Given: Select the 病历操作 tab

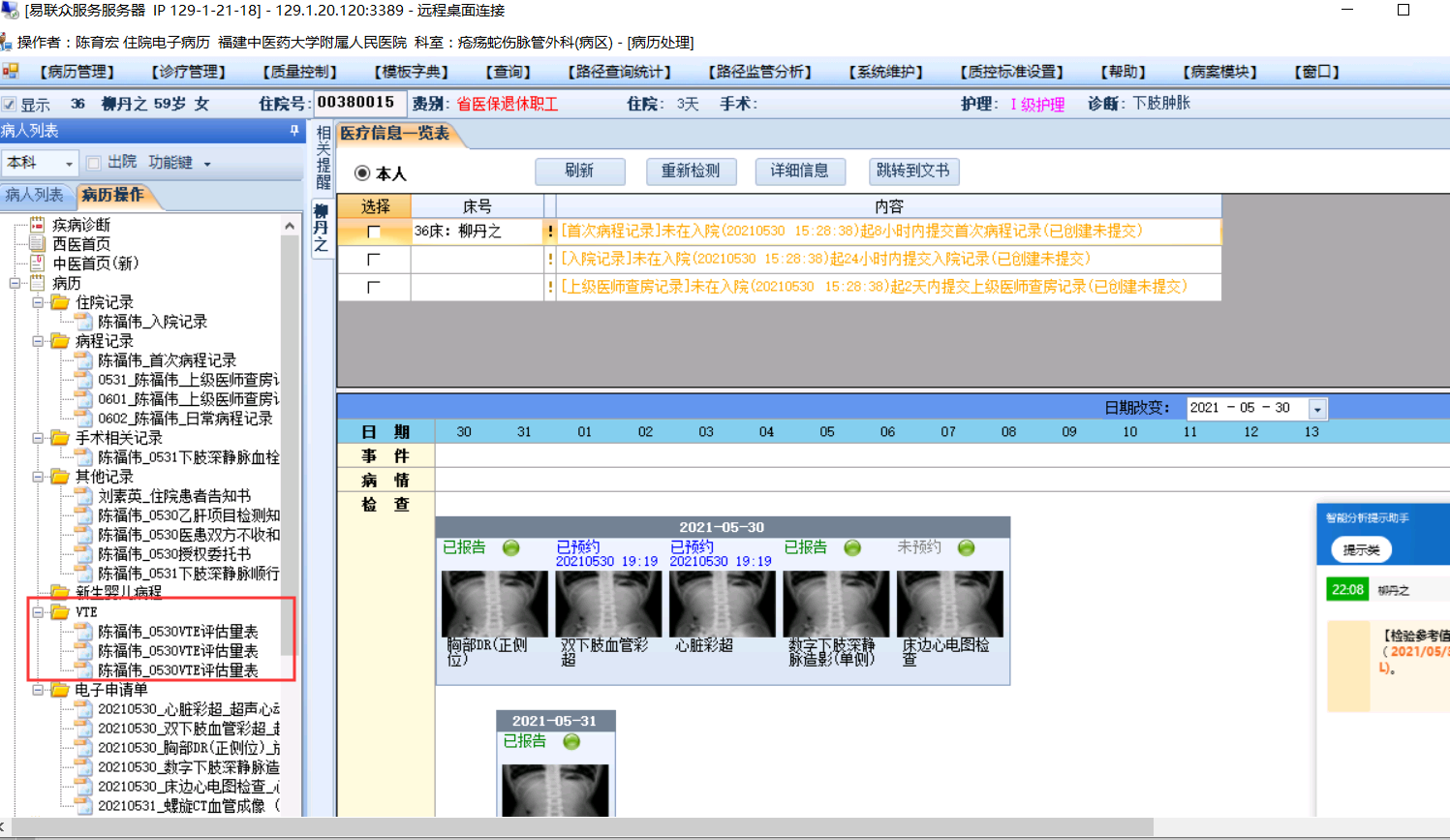Looking at the screenshot, I should coord(112,196).
